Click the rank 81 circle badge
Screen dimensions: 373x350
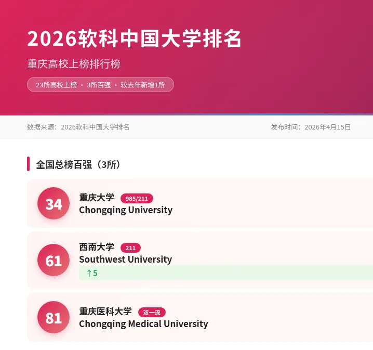(x=54, y=317)
